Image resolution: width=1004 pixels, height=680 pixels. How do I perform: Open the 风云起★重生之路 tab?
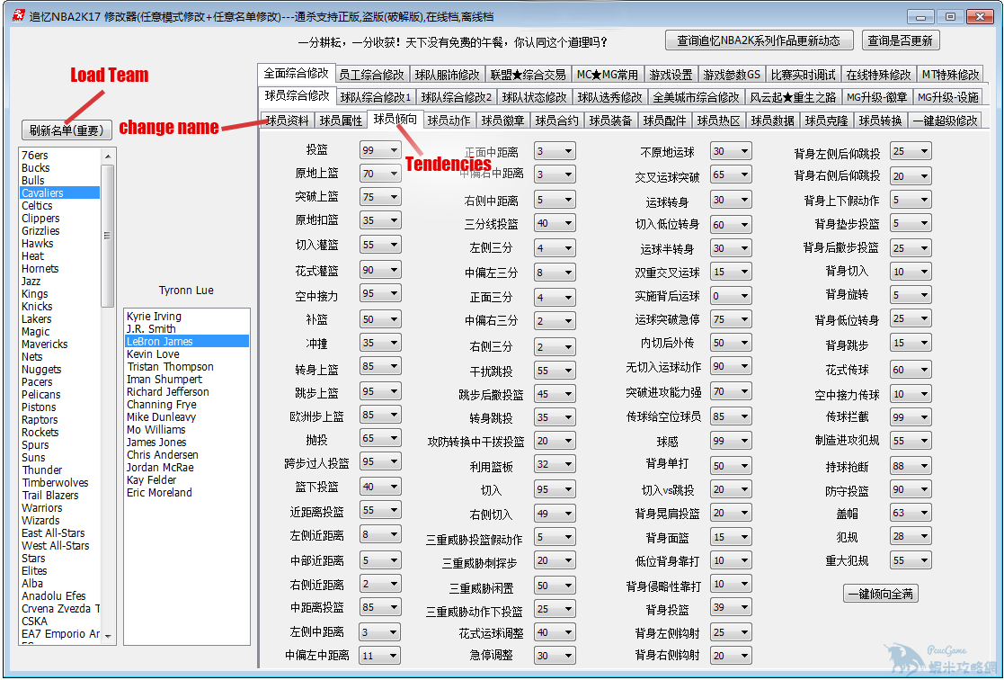pos(793,97)
